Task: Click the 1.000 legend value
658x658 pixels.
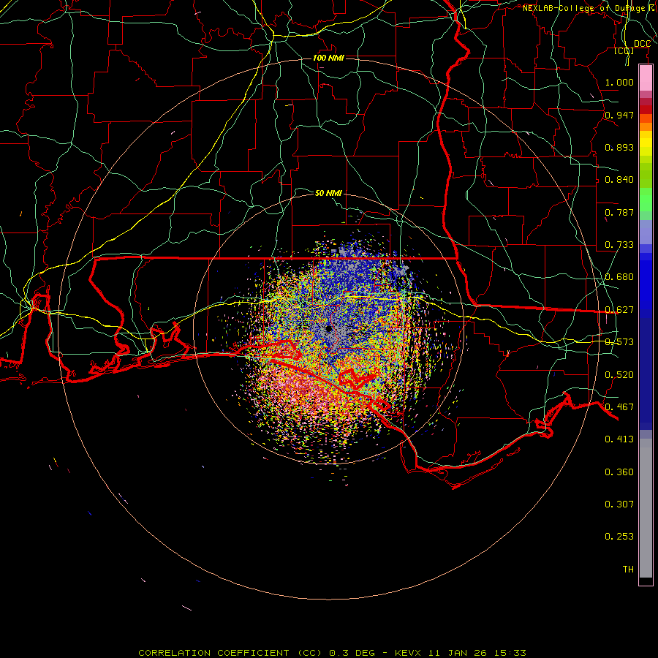Action: (619, 82)
